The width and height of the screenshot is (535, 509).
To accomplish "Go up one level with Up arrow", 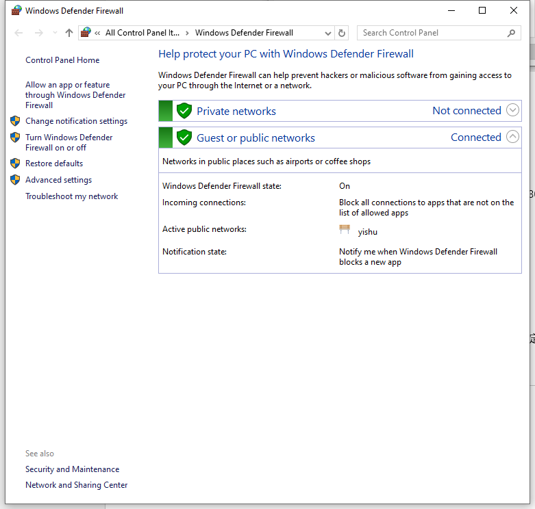I will click(x=69, y=33).
